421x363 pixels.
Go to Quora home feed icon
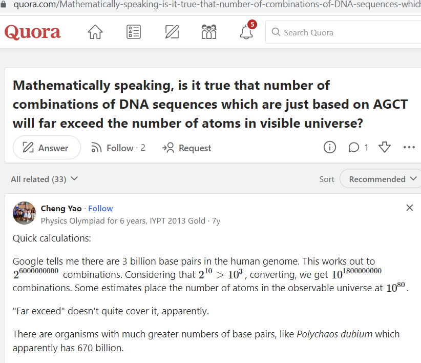95,32
